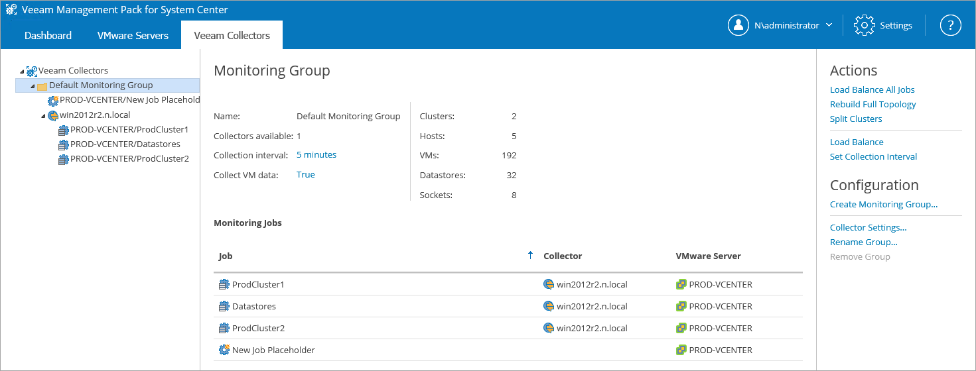Click the ProdCluster1 job icon in table
The image size is (976, 371).
(224, 285)
